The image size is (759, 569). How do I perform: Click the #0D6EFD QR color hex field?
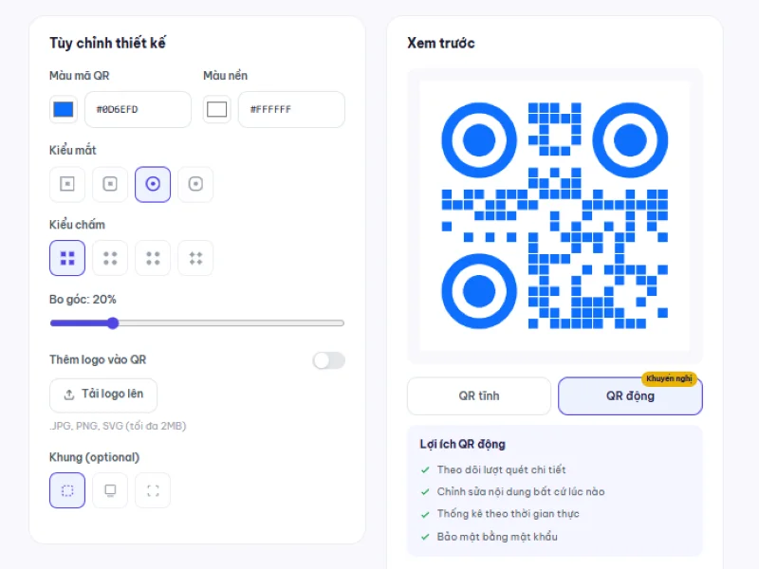pyautogui.click(x=138, y=109)
